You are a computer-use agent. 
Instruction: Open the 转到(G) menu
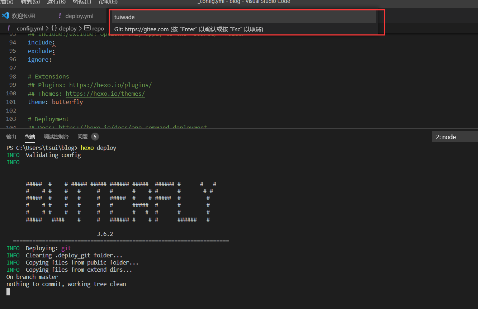pos(30,2)
